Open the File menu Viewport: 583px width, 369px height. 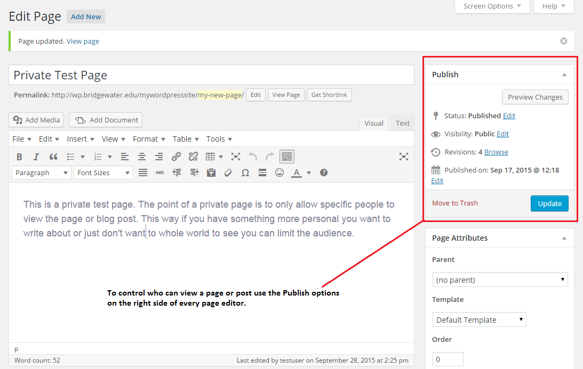(21, 139)
